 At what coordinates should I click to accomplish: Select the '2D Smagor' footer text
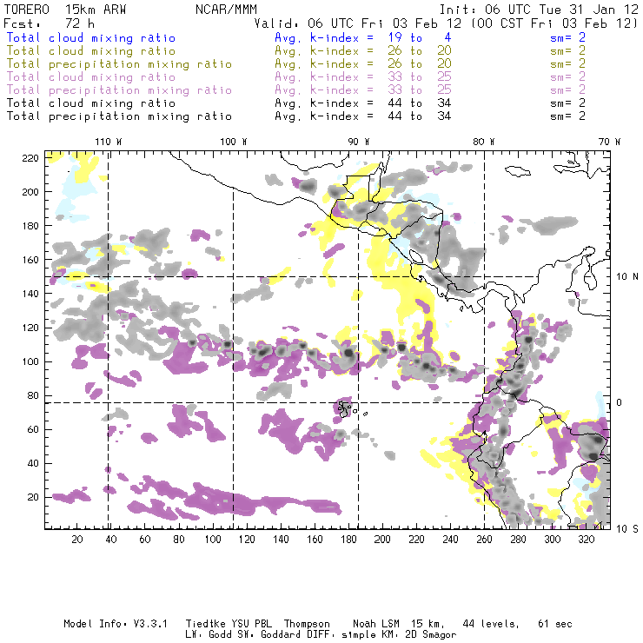[x=431, y=635]
